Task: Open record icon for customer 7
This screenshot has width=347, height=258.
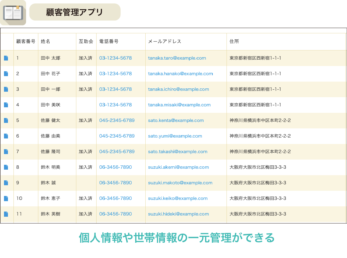Action: coord(6,152)
